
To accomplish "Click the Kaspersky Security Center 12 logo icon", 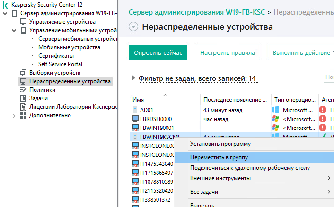I will click(5, 4).
